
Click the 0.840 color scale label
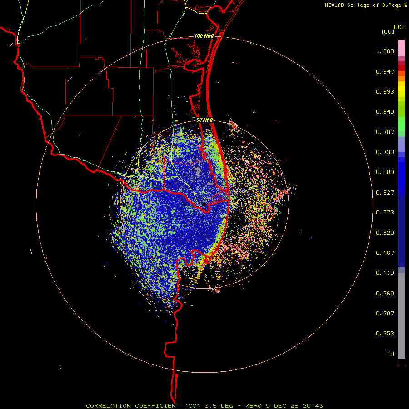pos(385,112)
